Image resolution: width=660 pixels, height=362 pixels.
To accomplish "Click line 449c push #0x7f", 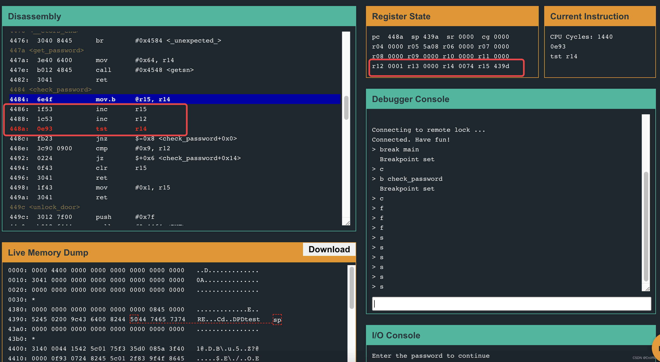I will [x=175, y=217].
